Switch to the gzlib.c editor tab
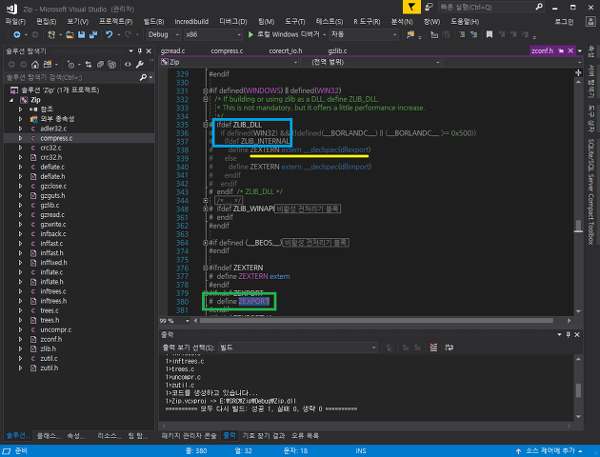 click(337, 50)
